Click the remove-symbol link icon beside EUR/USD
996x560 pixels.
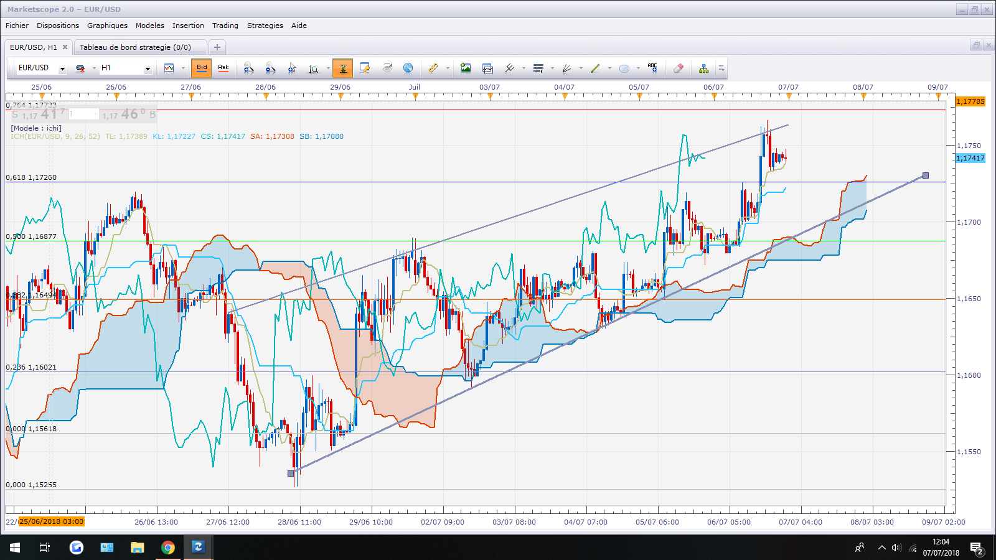coord(80,68)
